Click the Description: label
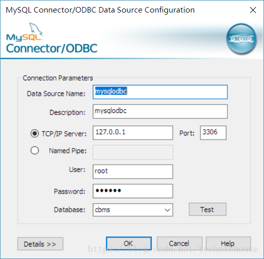Image resolution: width=264 pixels, height=259 pixels. pos(68,112)
